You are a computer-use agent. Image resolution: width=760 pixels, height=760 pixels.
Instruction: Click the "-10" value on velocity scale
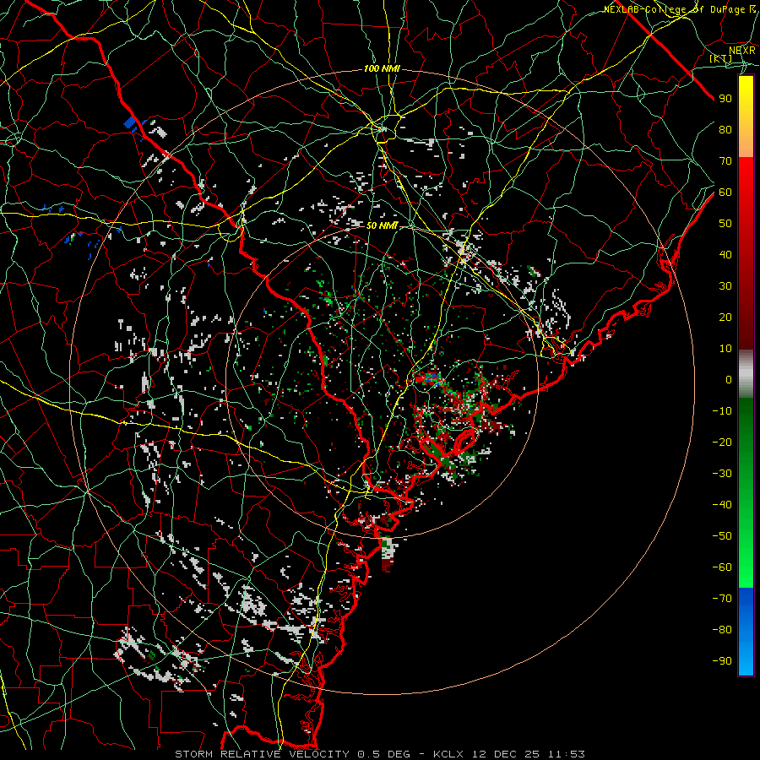tap(722, 411)
